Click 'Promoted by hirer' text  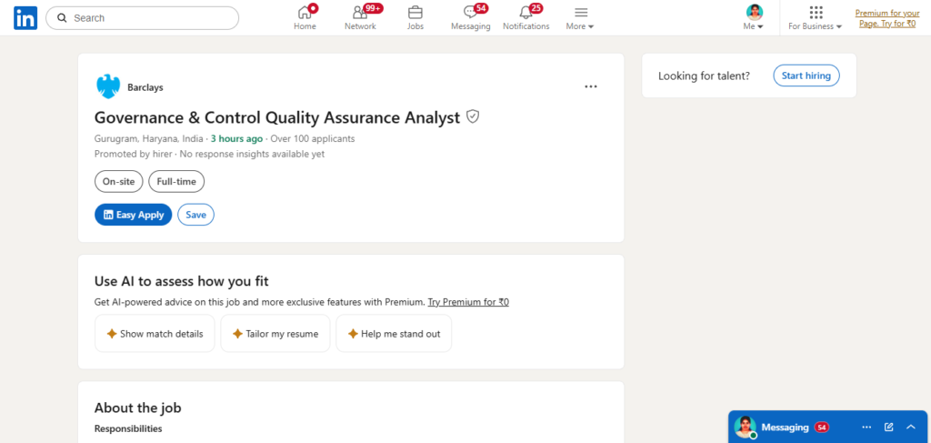pos(133,155)
